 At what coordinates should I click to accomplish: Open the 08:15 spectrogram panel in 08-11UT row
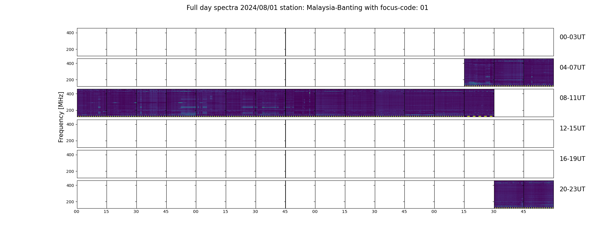click(x=122, y=103)
